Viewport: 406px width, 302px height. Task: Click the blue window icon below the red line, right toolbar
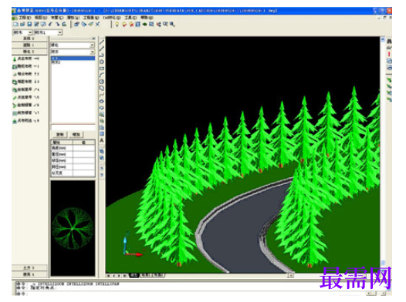point(389,61)
